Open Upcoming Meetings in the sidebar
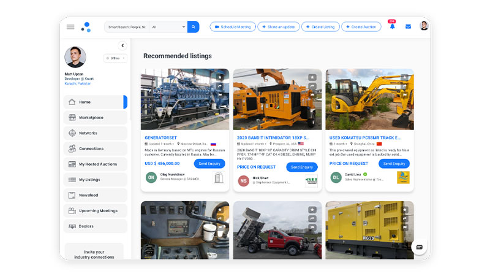The width and height of the screenshot is (490, 276). [96, 210]
